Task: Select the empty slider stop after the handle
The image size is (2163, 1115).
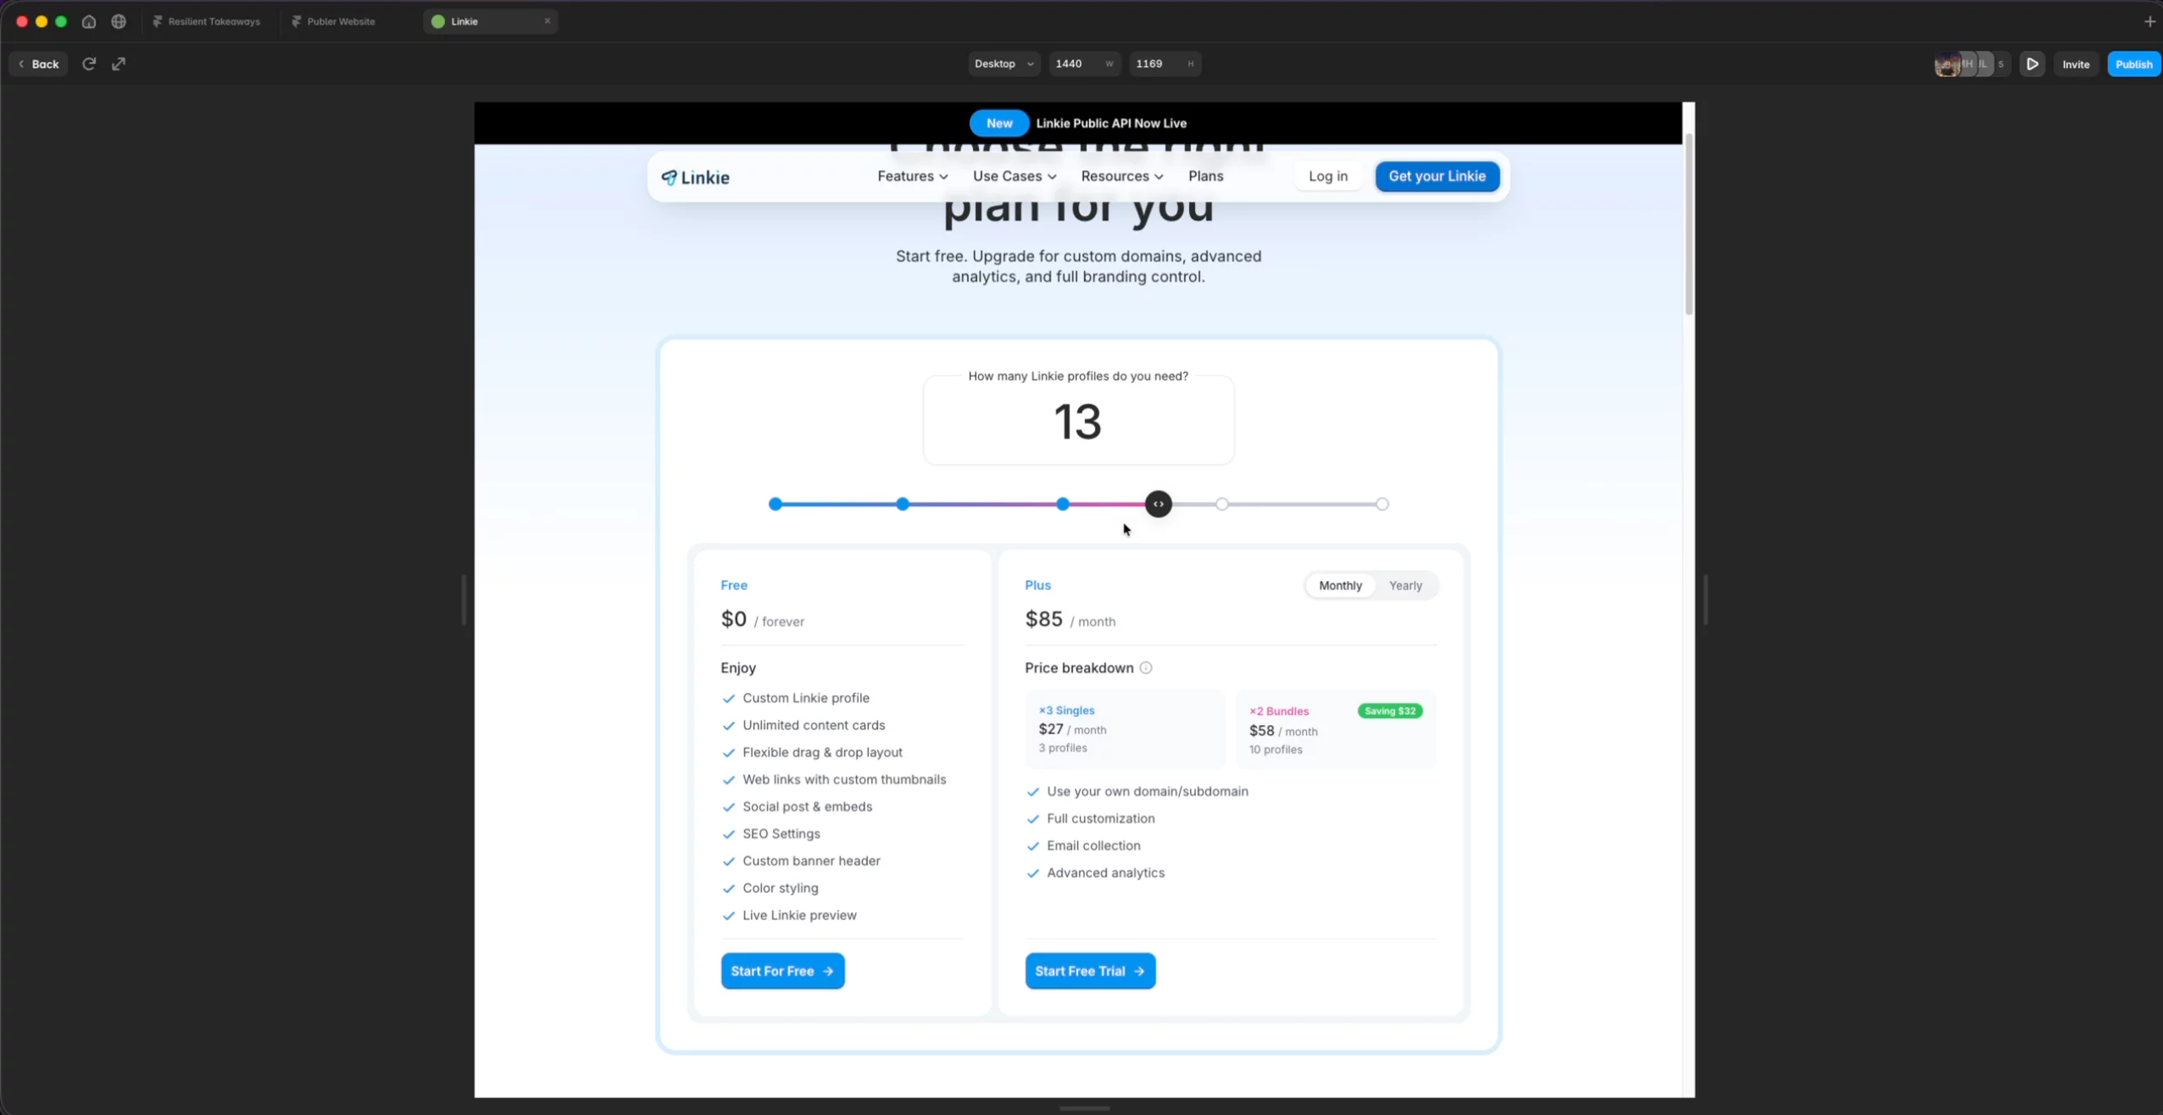Action: point(1222,504)
